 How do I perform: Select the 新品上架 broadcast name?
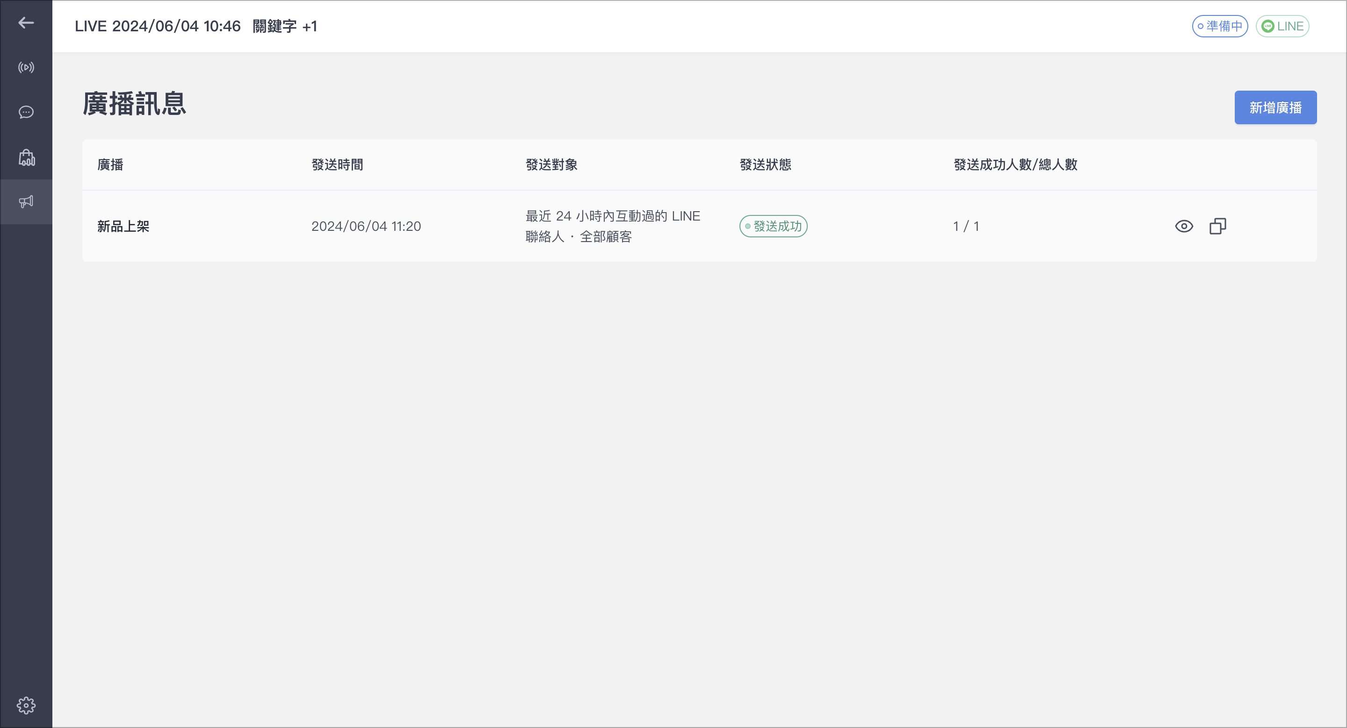point(123,226)
